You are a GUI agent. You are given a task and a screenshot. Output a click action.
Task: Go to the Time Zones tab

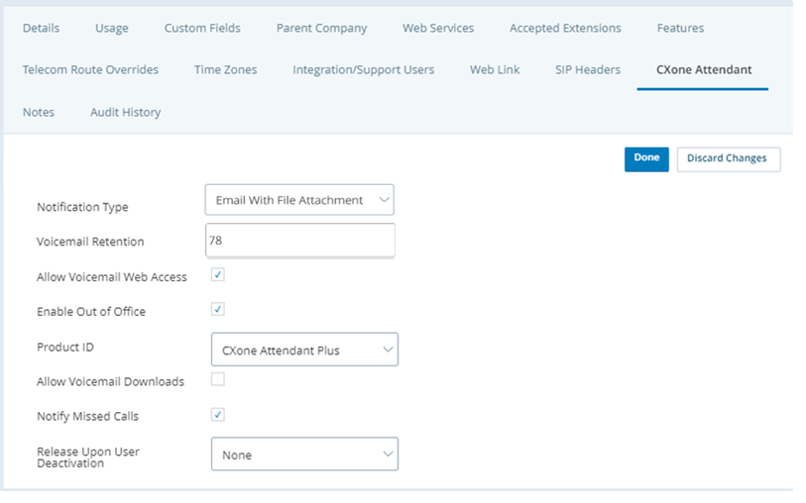(x=226, y=69)
